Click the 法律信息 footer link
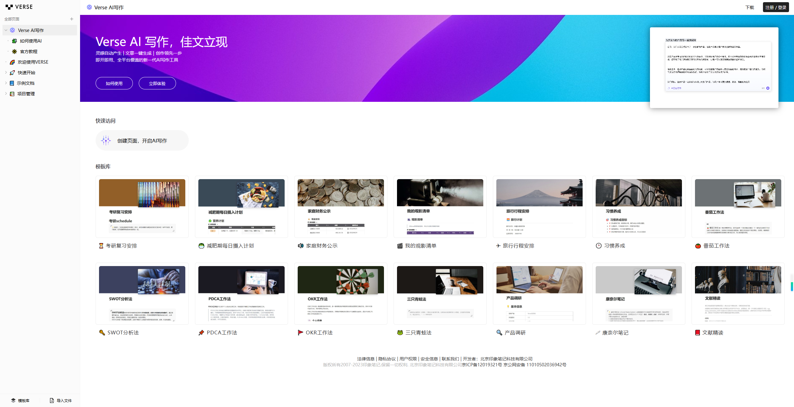 click(366, 359)
